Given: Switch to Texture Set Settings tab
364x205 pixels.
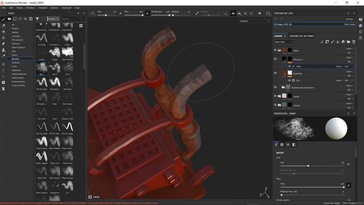Looking at the screenshot, I should pos(301,36).
